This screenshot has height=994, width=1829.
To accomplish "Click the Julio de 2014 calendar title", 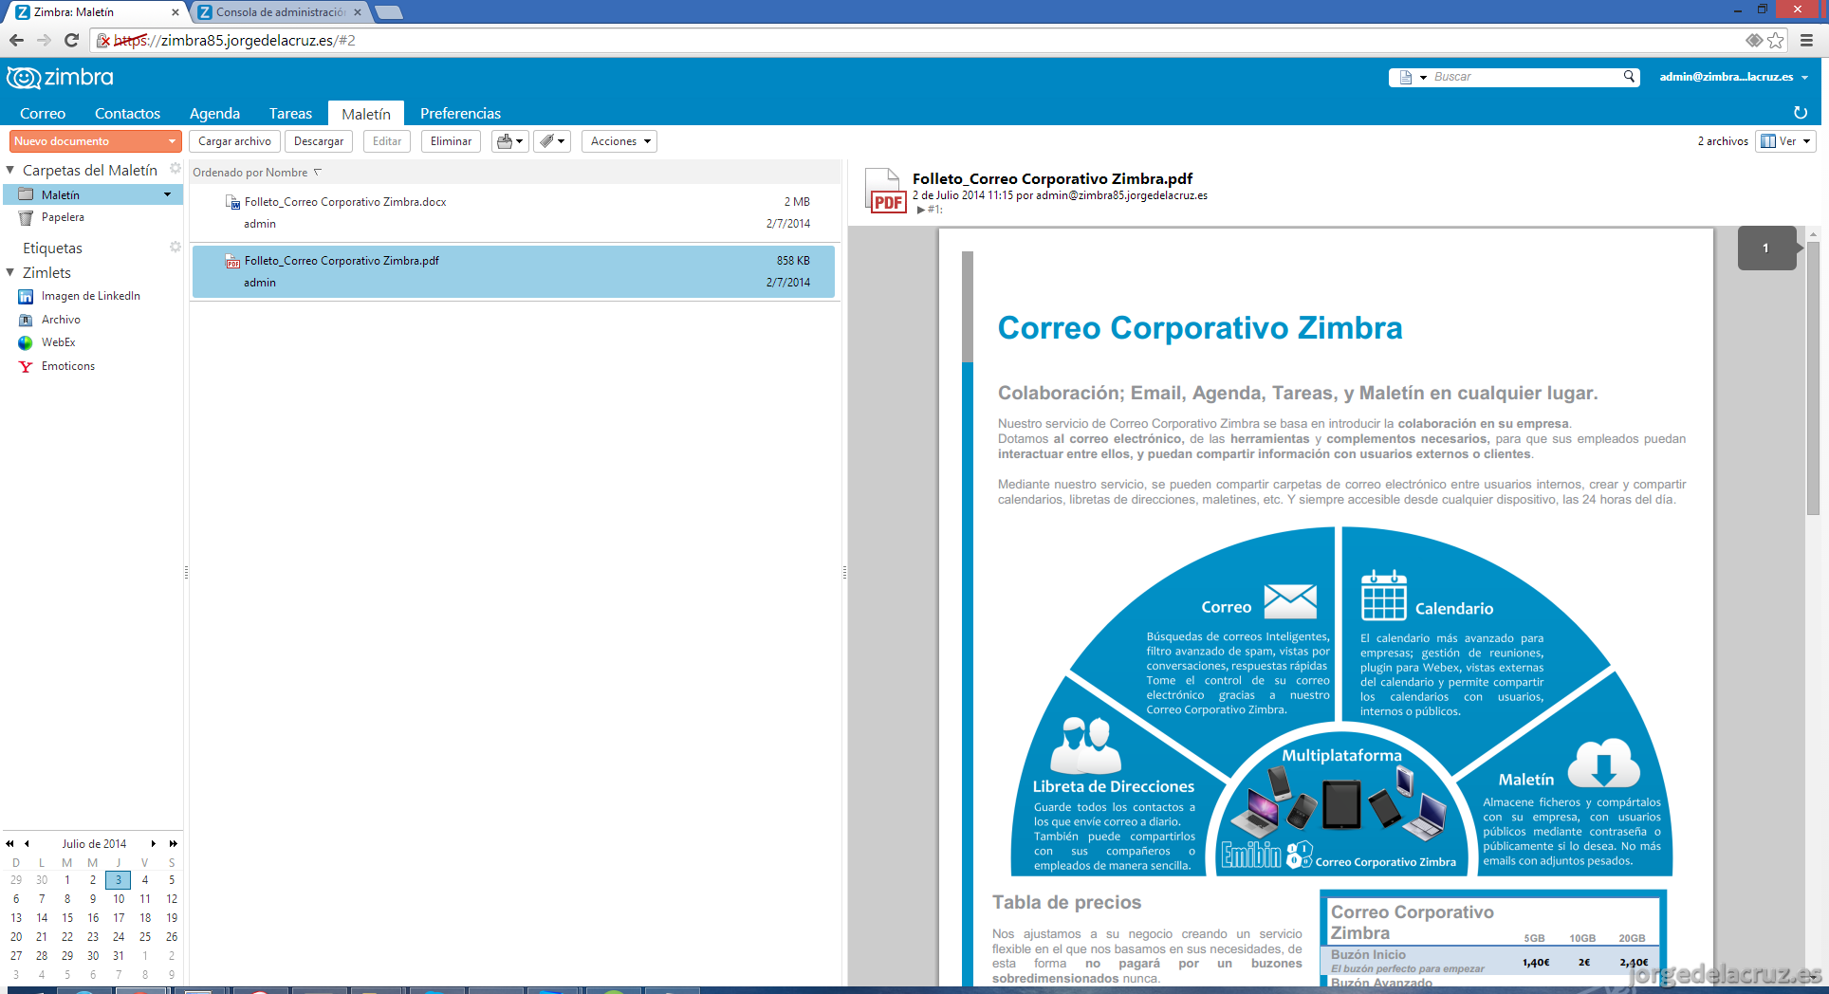I will tap(94, 843).
